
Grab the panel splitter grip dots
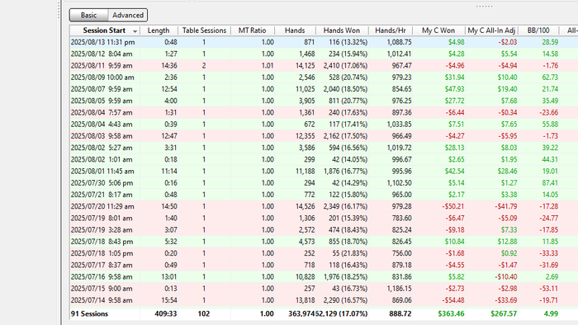click(x=484, y=7)
